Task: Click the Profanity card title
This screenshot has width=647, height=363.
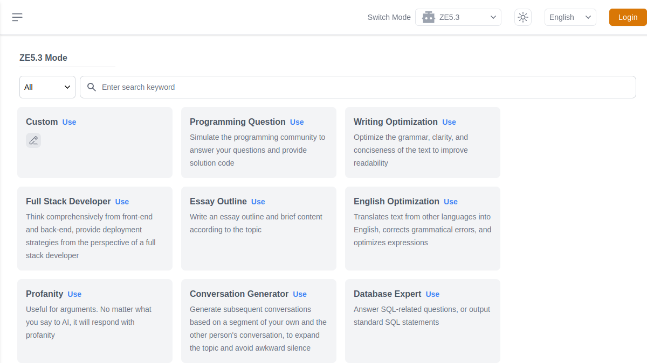Action: [x=45, y=294]
